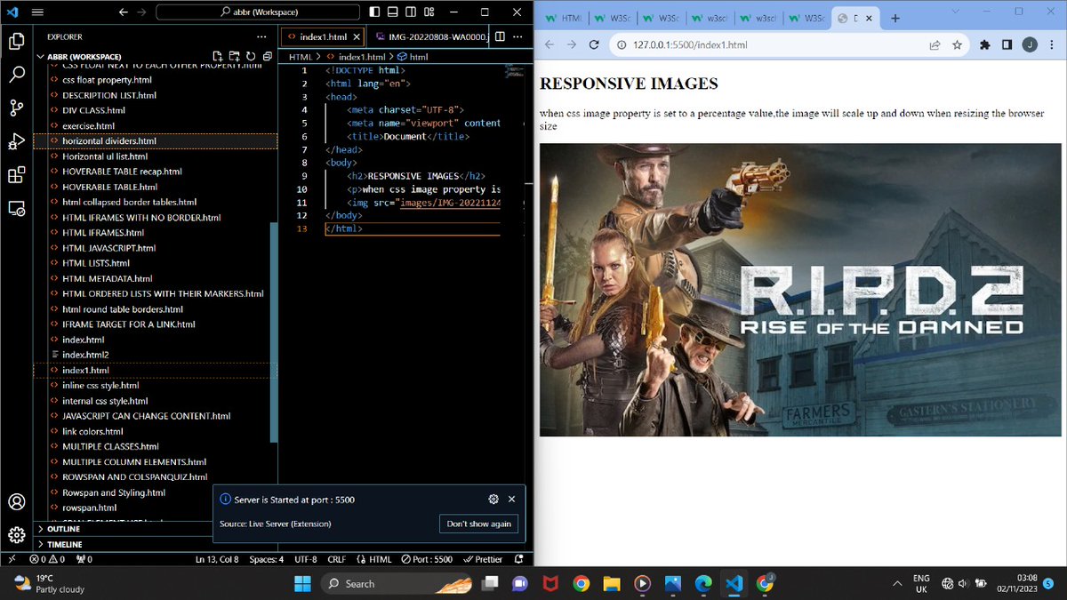Reload the Chrome page
Screen dimensions: 1067x600
(x=594, y=44)
